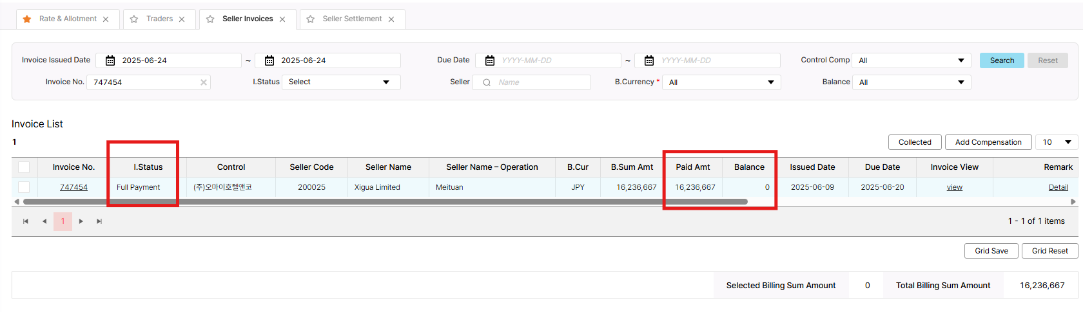
Task: Switch to the Seller Settlement tab
Action: (x=352, y=19)
